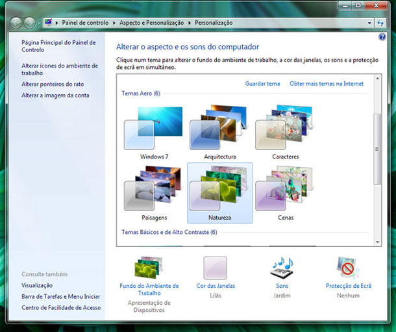Click the Temas Aero (6) heading
The image size is (396, 332).
click(x=141, y=94)
